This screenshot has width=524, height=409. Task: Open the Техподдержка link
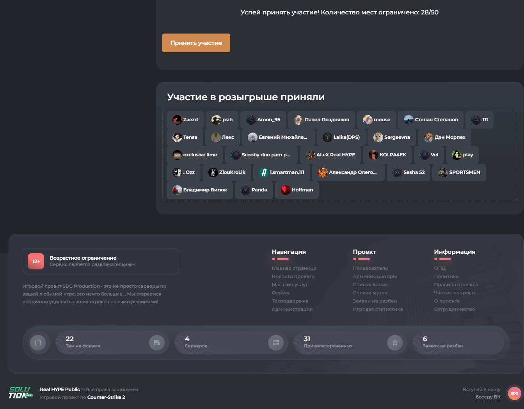[290, 301]
